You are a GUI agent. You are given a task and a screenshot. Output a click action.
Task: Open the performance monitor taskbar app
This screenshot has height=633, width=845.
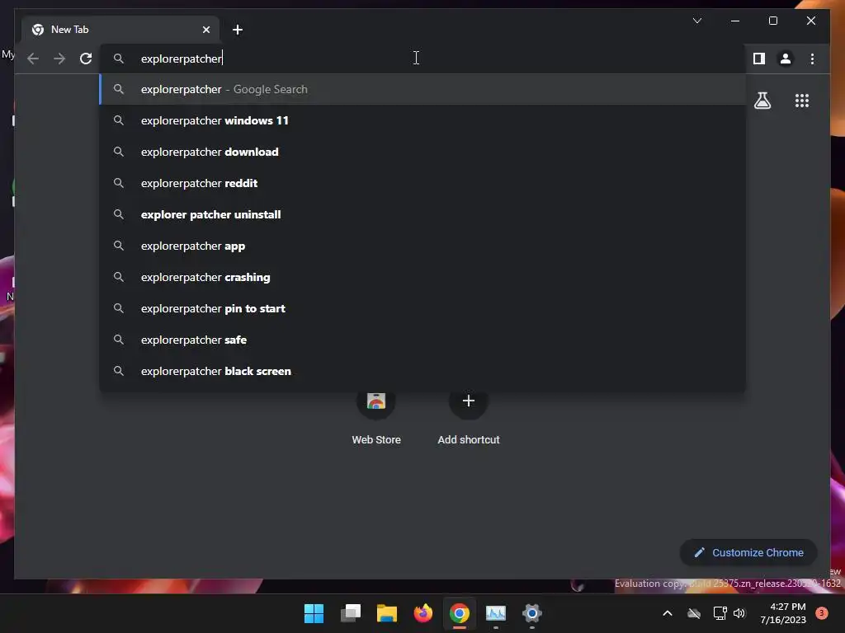click(x=496, y=613)
